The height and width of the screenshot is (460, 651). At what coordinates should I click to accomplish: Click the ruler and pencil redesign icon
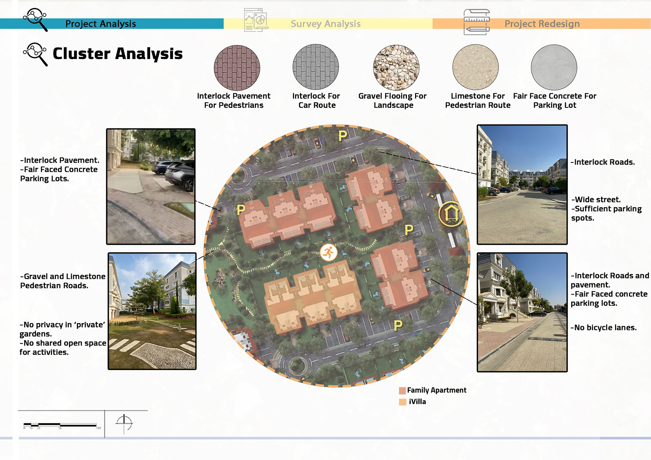tap(476, 22)
